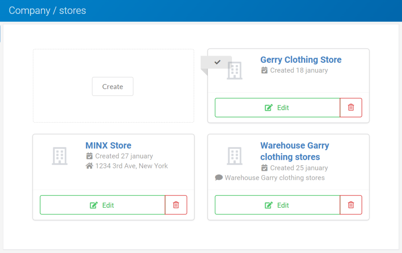Select the address 1234 3rd Ave, New York
Image resolution: width=402 pixels, height=253 pixels.
point(132,166)
